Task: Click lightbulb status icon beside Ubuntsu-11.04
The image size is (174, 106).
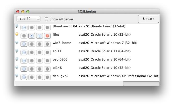Action: 17,26
